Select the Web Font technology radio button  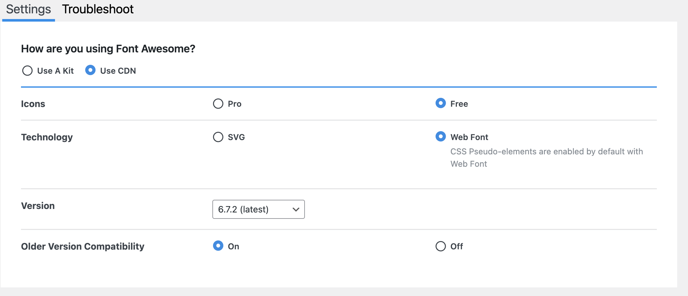441,137
